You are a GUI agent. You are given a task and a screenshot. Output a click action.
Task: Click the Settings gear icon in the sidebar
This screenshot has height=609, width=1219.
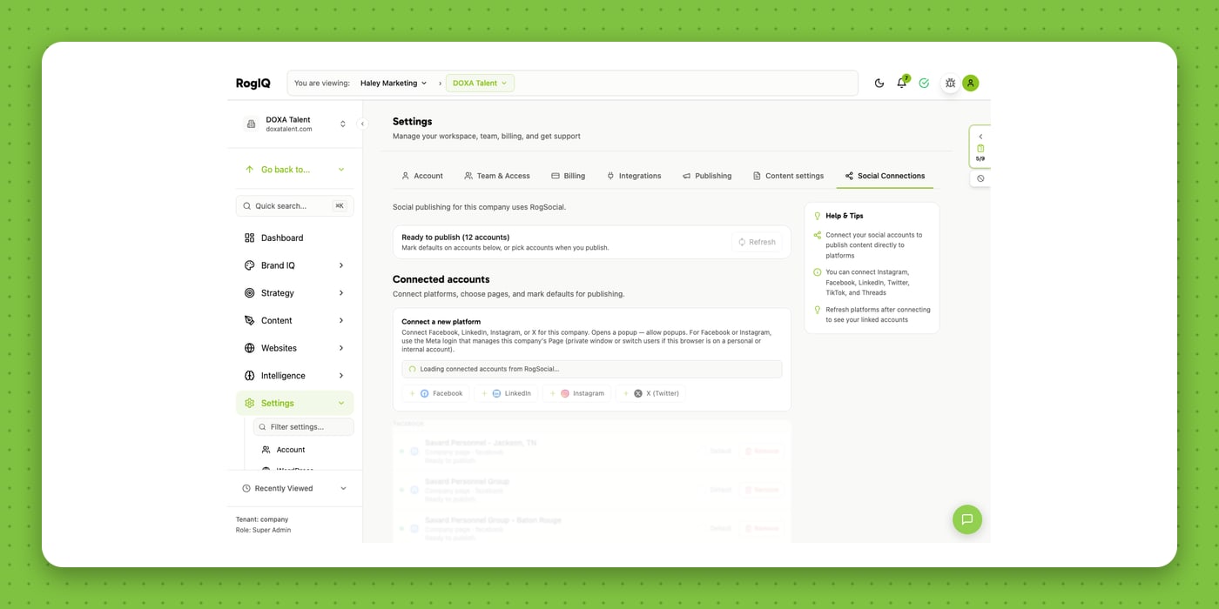[x=250, y=403]
